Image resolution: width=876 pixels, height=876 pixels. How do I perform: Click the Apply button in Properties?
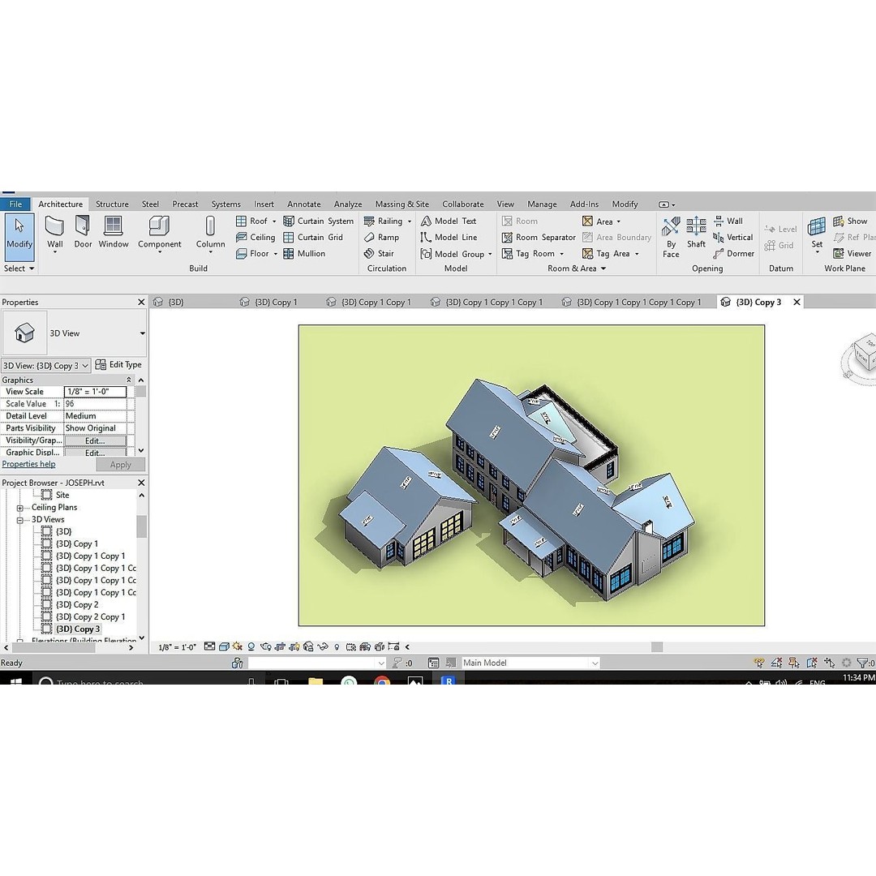pyautogui.click(x=120, y=465)
